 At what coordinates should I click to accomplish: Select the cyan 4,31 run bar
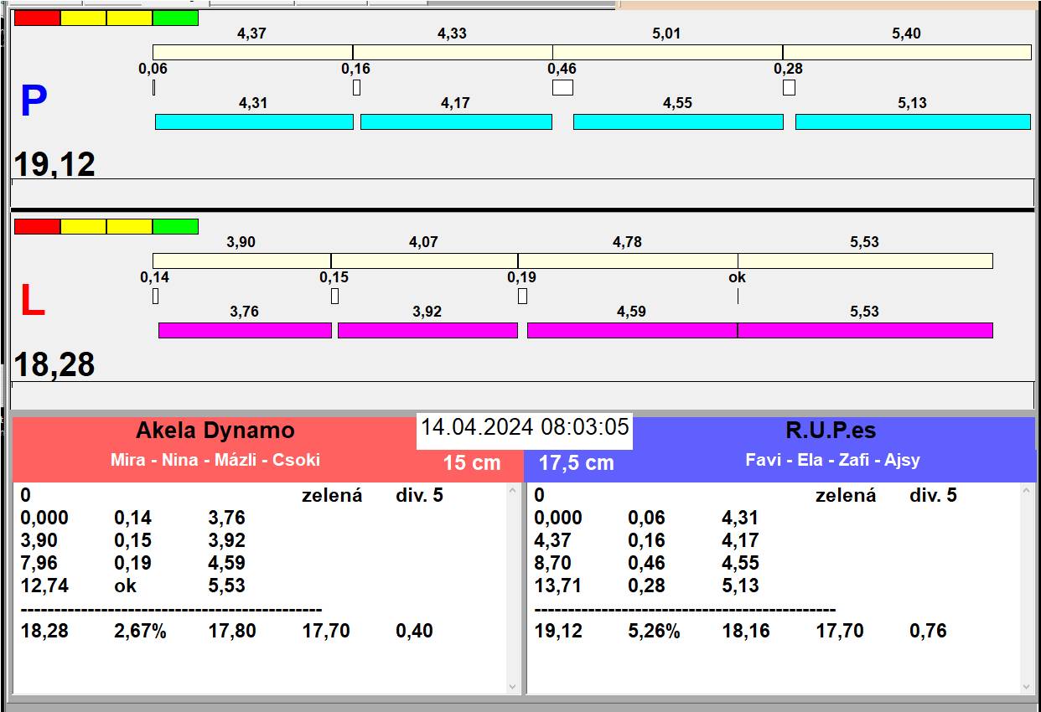click(254, 121)
